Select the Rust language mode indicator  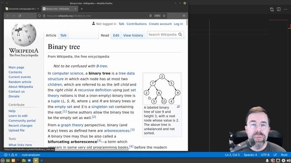tap(284, 155)
